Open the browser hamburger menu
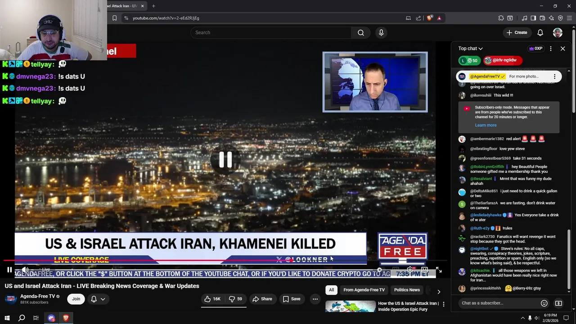Image resolution: width=576 pixels, height=324 pixels. point(570,18)
